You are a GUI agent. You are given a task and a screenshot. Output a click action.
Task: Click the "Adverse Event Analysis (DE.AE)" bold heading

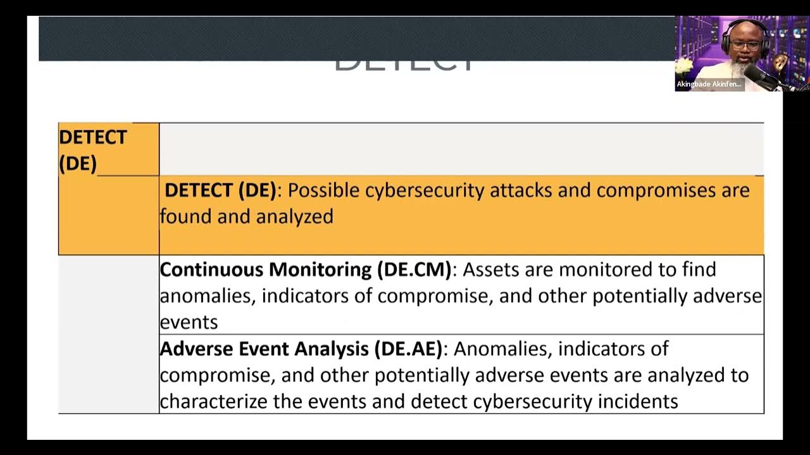click(x=301, y=349)
